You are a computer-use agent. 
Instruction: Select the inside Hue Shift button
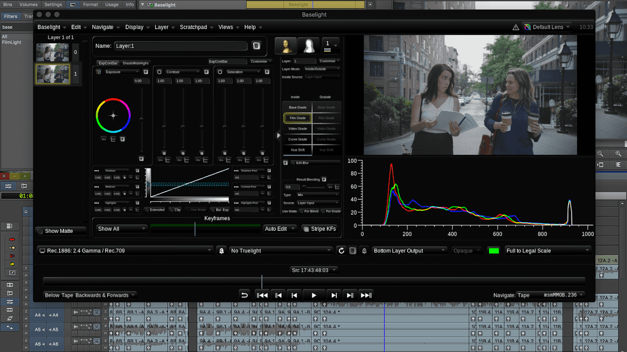[298, 150]
